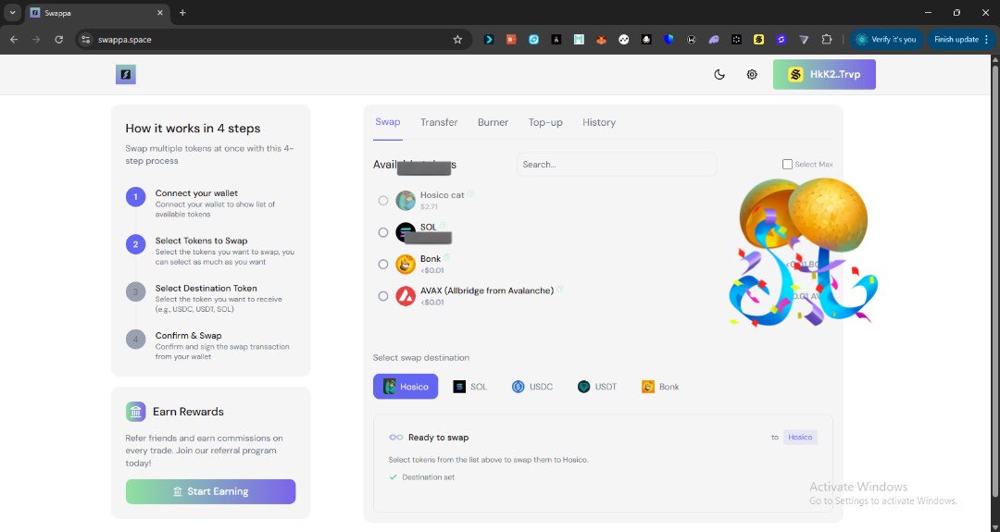Open settings via the gear icon
This screenshot has width=1000, height=532.
coord(752,75)
